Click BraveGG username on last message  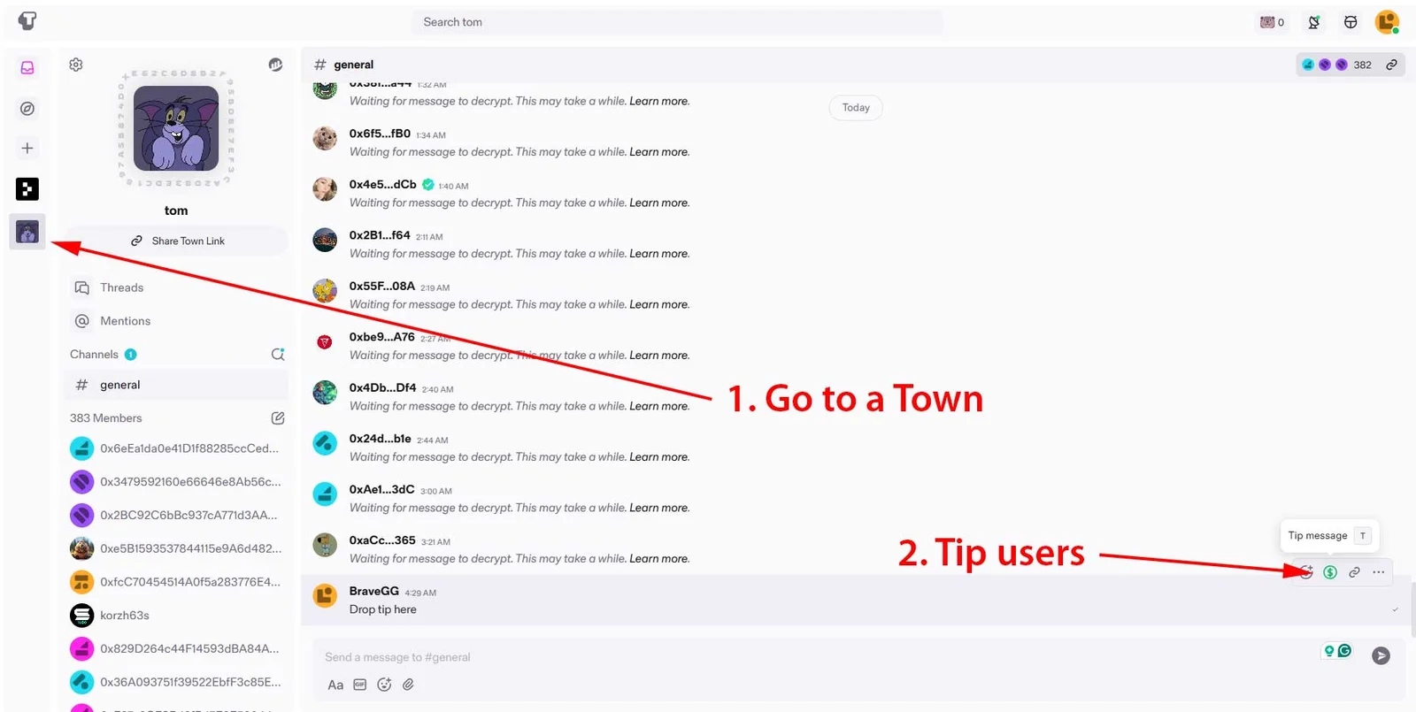pos(373,591)
